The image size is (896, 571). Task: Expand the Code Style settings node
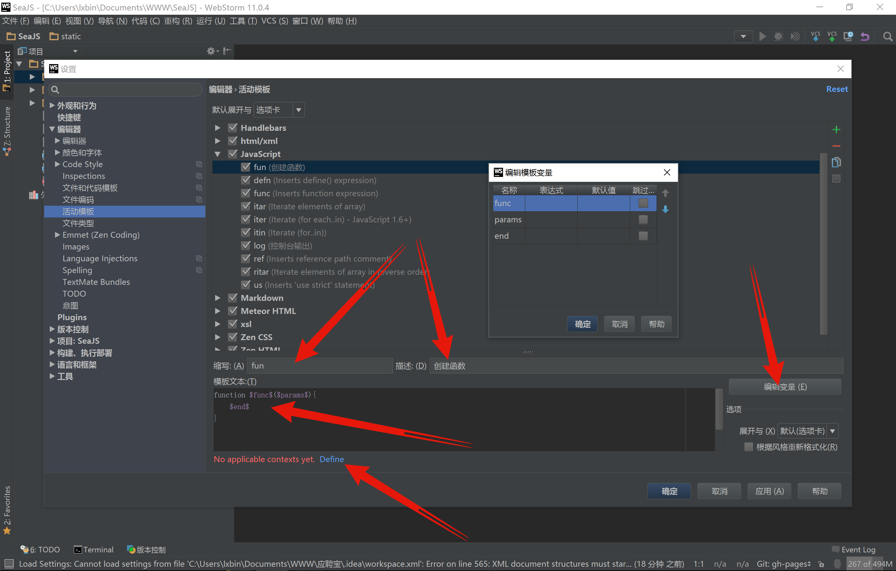[57, 164]
